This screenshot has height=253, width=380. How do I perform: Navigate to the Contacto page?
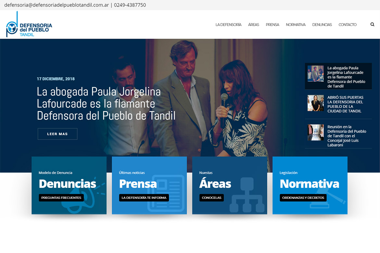point(347,25)
